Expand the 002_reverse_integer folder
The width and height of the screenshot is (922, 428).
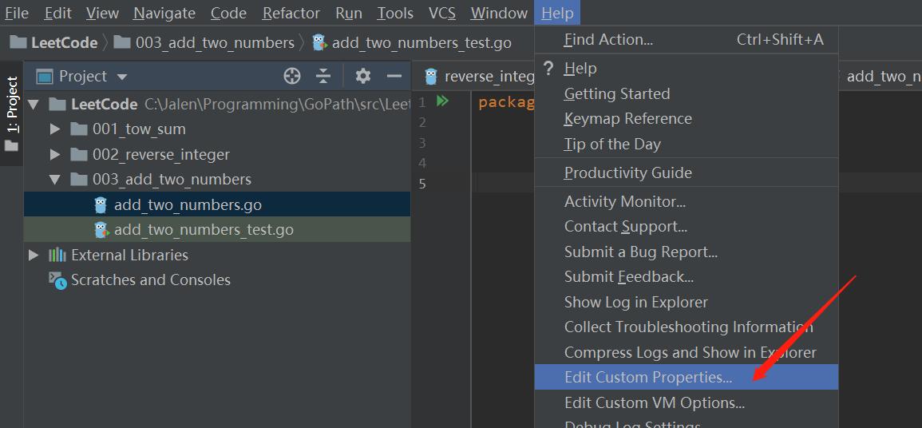coord(55,155)
